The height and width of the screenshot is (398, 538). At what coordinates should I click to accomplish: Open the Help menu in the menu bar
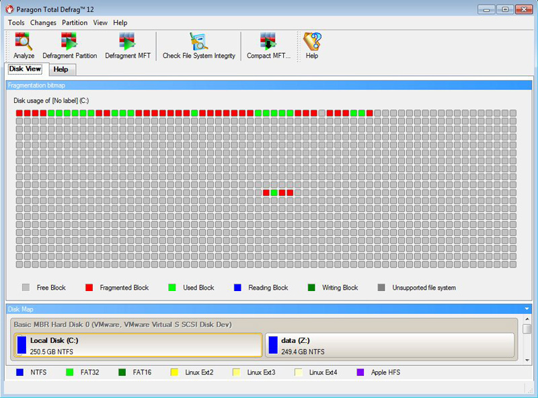tap(120, 23)
